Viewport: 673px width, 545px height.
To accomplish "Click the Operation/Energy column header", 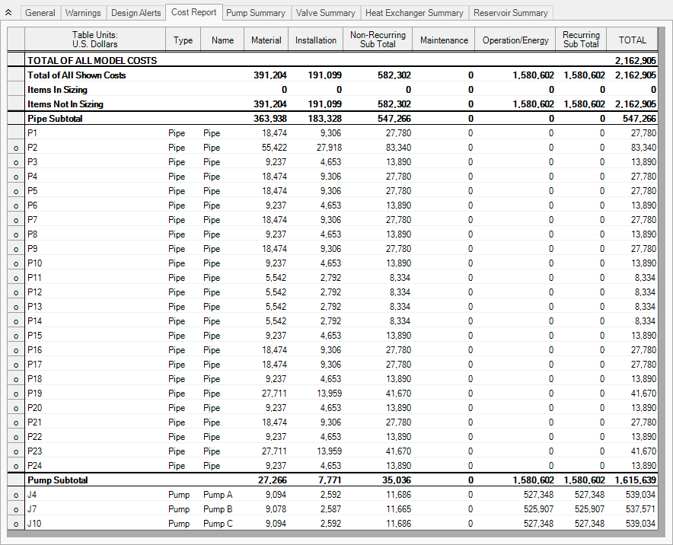I will click(515, 40).
